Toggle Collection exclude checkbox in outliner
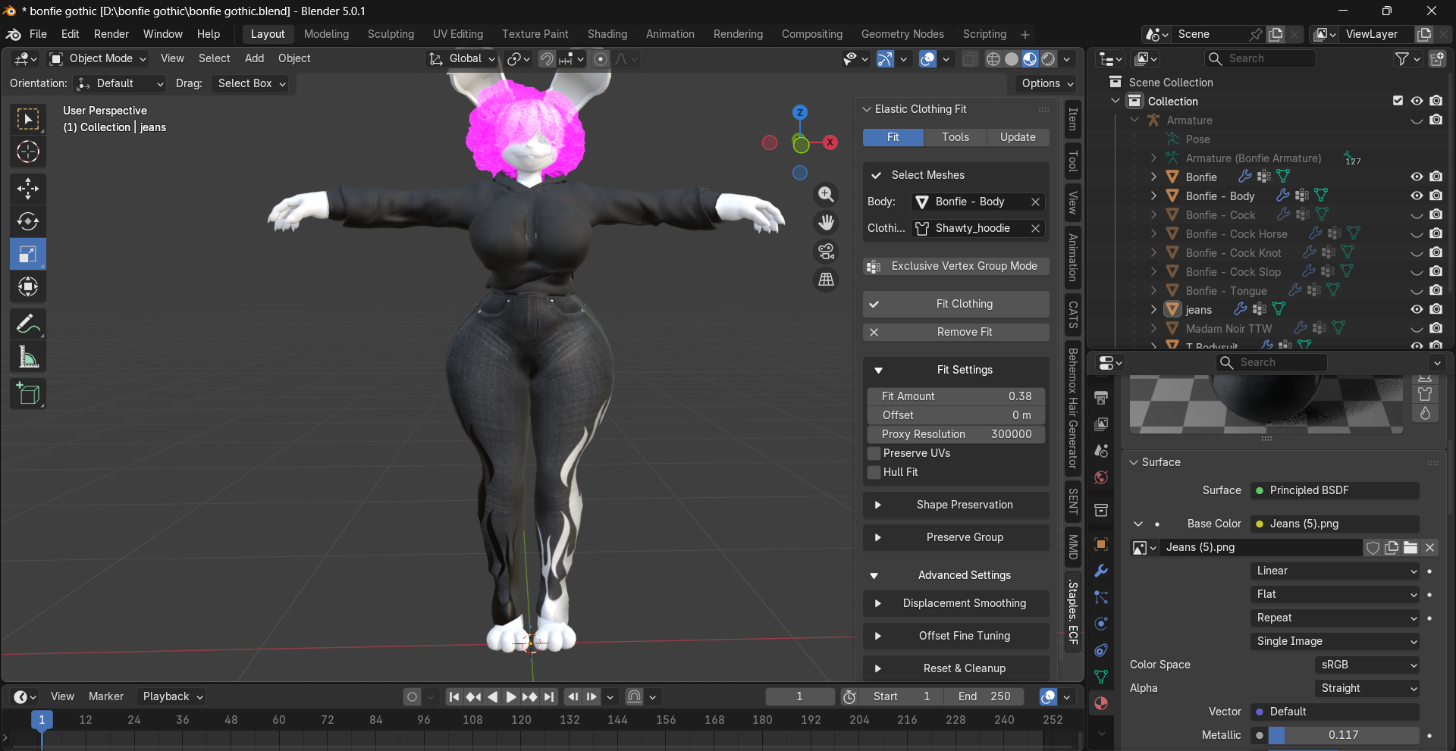The image size is (1456, 751). pos(1398,101)
